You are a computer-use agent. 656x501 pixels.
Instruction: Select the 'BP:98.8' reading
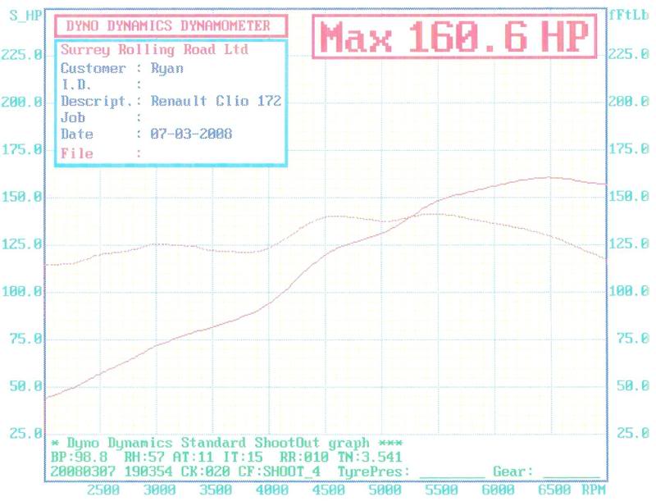pyautogui.click(x=79, y=457)
